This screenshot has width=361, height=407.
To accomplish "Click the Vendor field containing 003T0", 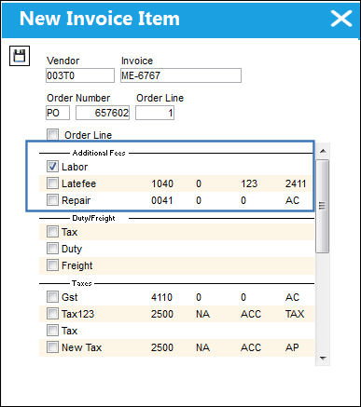I will [x=80, y=75].
